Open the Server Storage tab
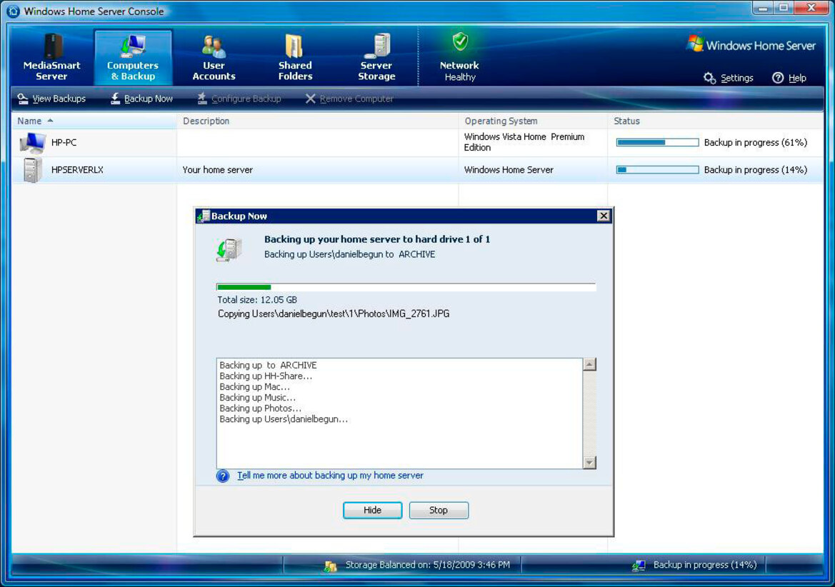The image size is (835, 587). 376,57
